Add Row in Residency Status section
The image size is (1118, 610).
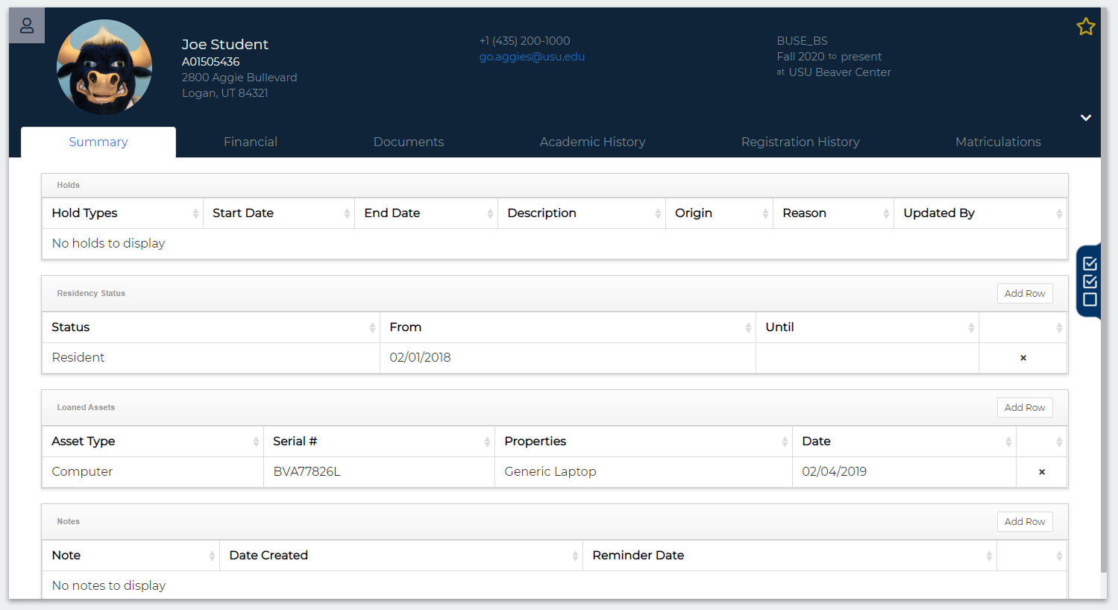click(1024, 294)
